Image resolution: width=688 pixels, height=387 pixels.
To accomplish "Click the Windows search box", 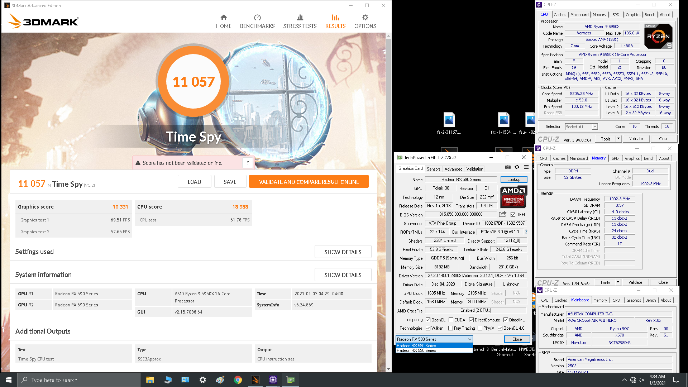I will click(x=79, y=380).
